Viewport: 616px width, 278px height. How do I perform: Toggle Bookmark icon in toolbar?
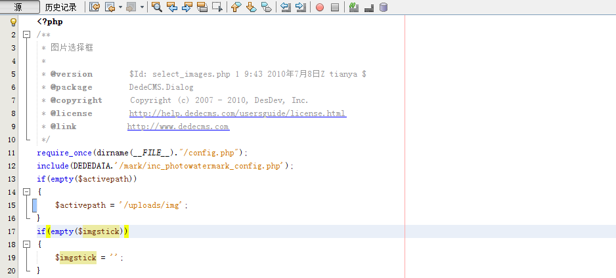point(266,7)
